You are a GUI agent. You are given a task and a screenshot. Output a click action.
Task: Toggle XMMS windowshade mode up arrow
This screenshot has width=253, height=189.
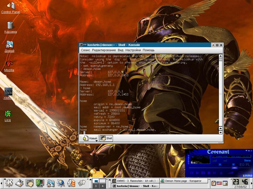[249, 151]
